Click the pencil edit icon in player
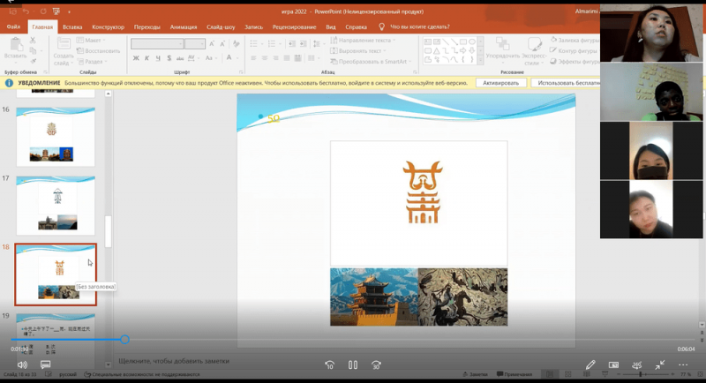 (590, 364)
